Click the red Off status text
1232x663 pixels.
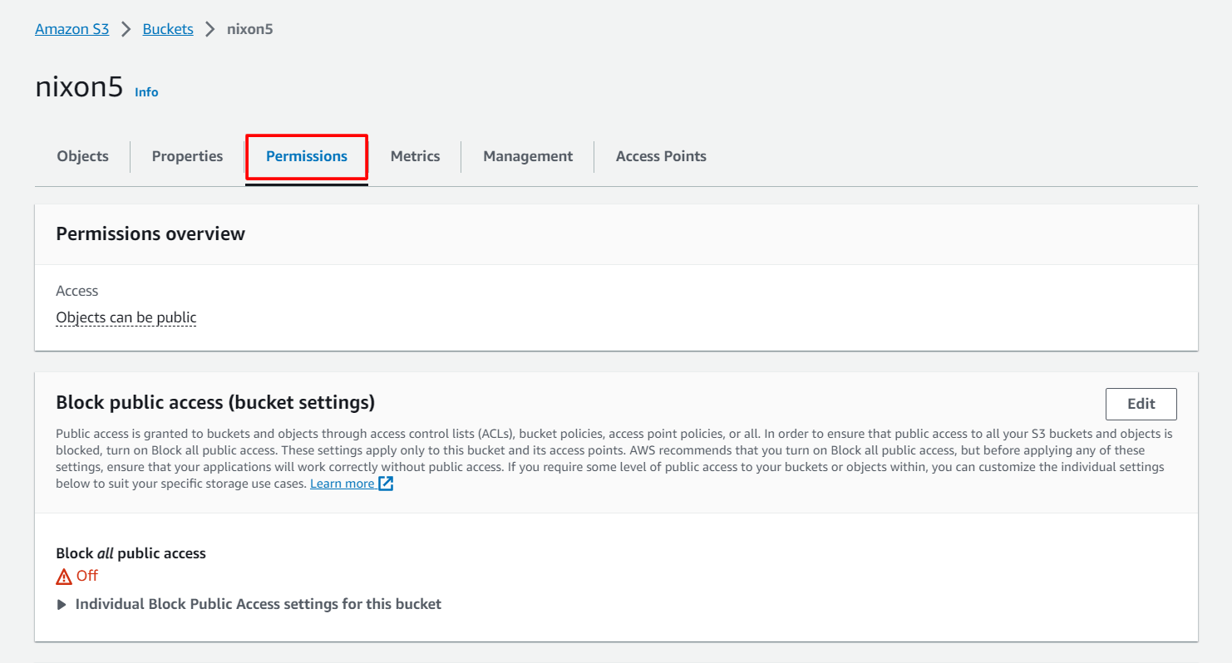pos(87,576)
